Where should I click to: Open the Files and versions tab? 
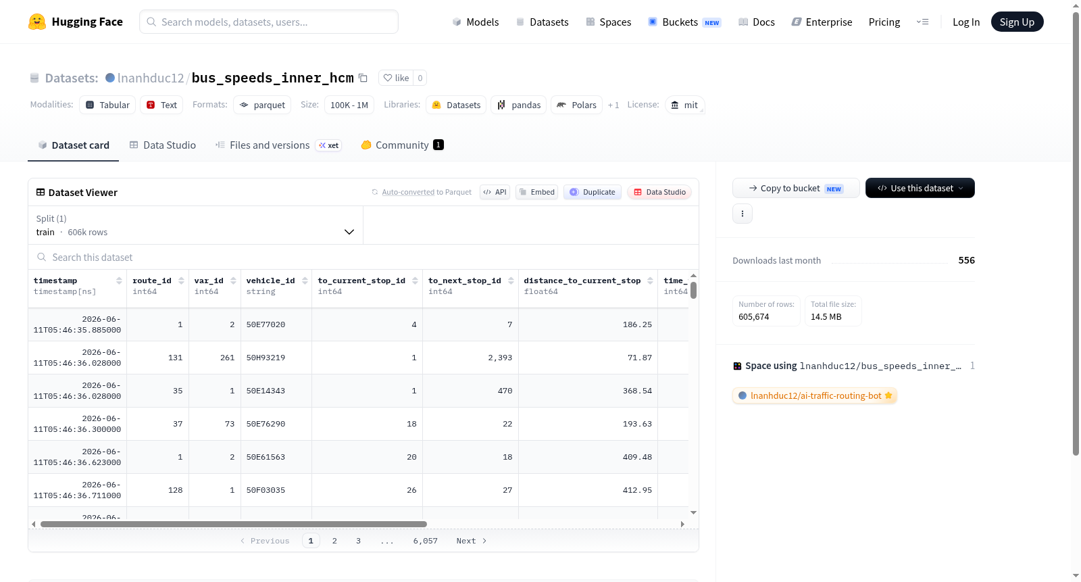(x=278, y=145)
